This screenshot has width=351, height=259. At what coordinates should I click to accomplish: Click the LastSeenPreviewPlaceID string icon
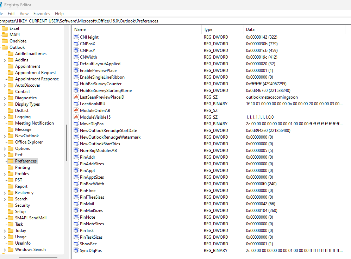pyautogui.click(x=76, y=97)
